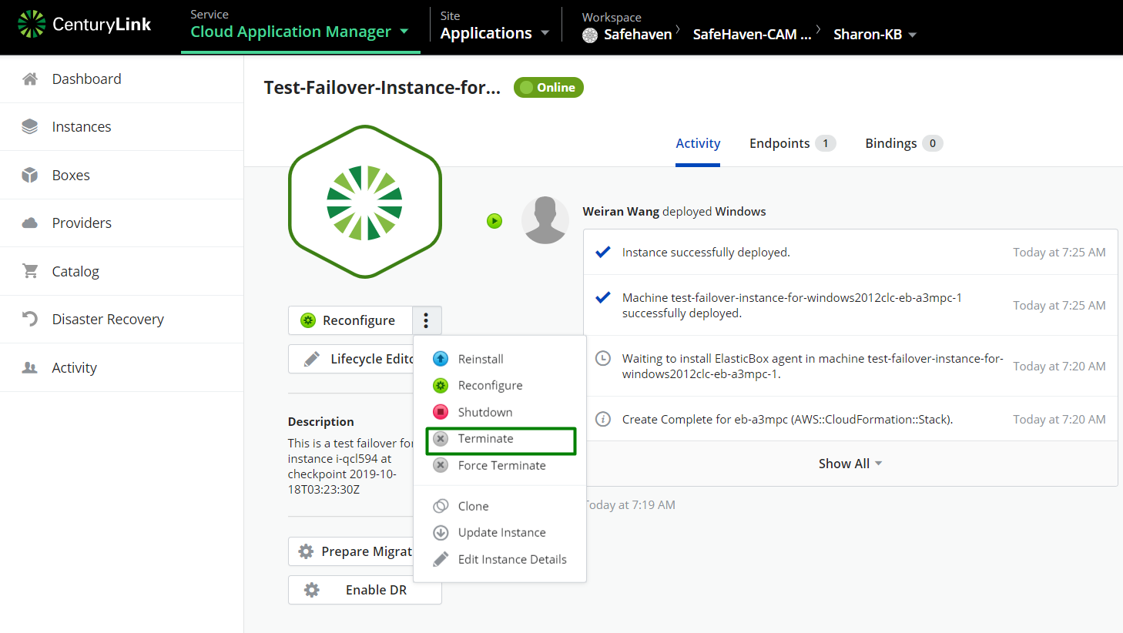Click the Enable DR button
Image resolution: width=1123 pixels, height=633 pixels.
365,590
